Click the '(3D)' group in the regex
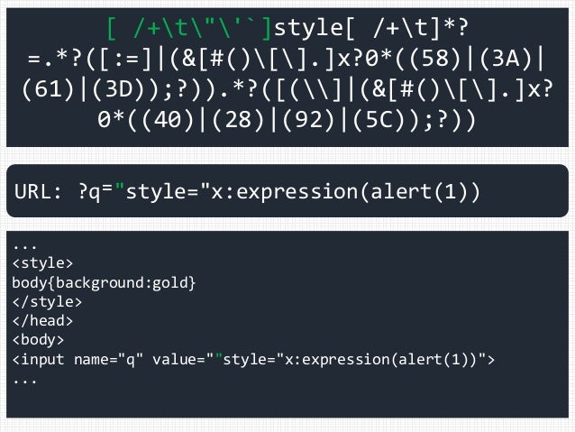 pyautogui.click(x=119, y=89)
